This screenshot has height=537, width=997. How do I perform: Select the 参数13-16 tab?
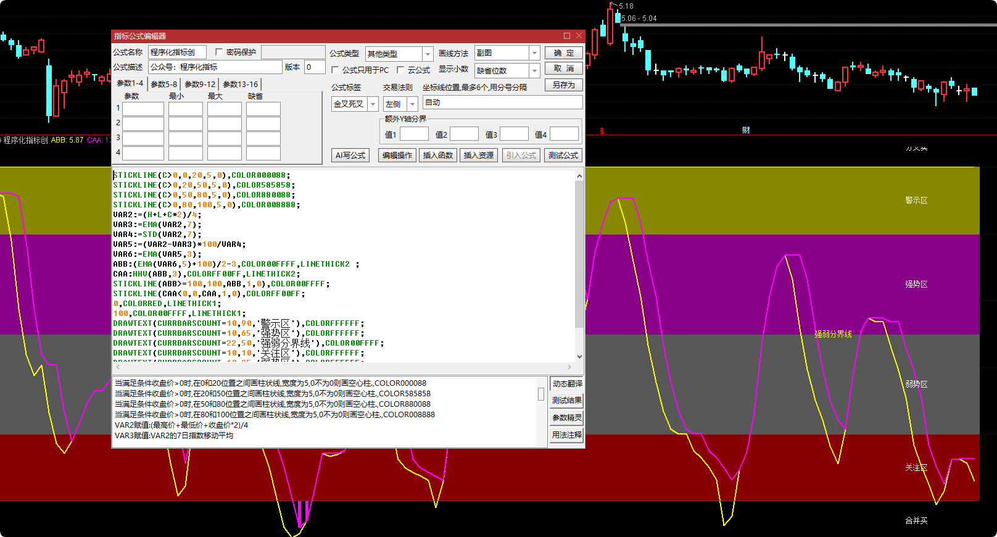coord(240,84)
